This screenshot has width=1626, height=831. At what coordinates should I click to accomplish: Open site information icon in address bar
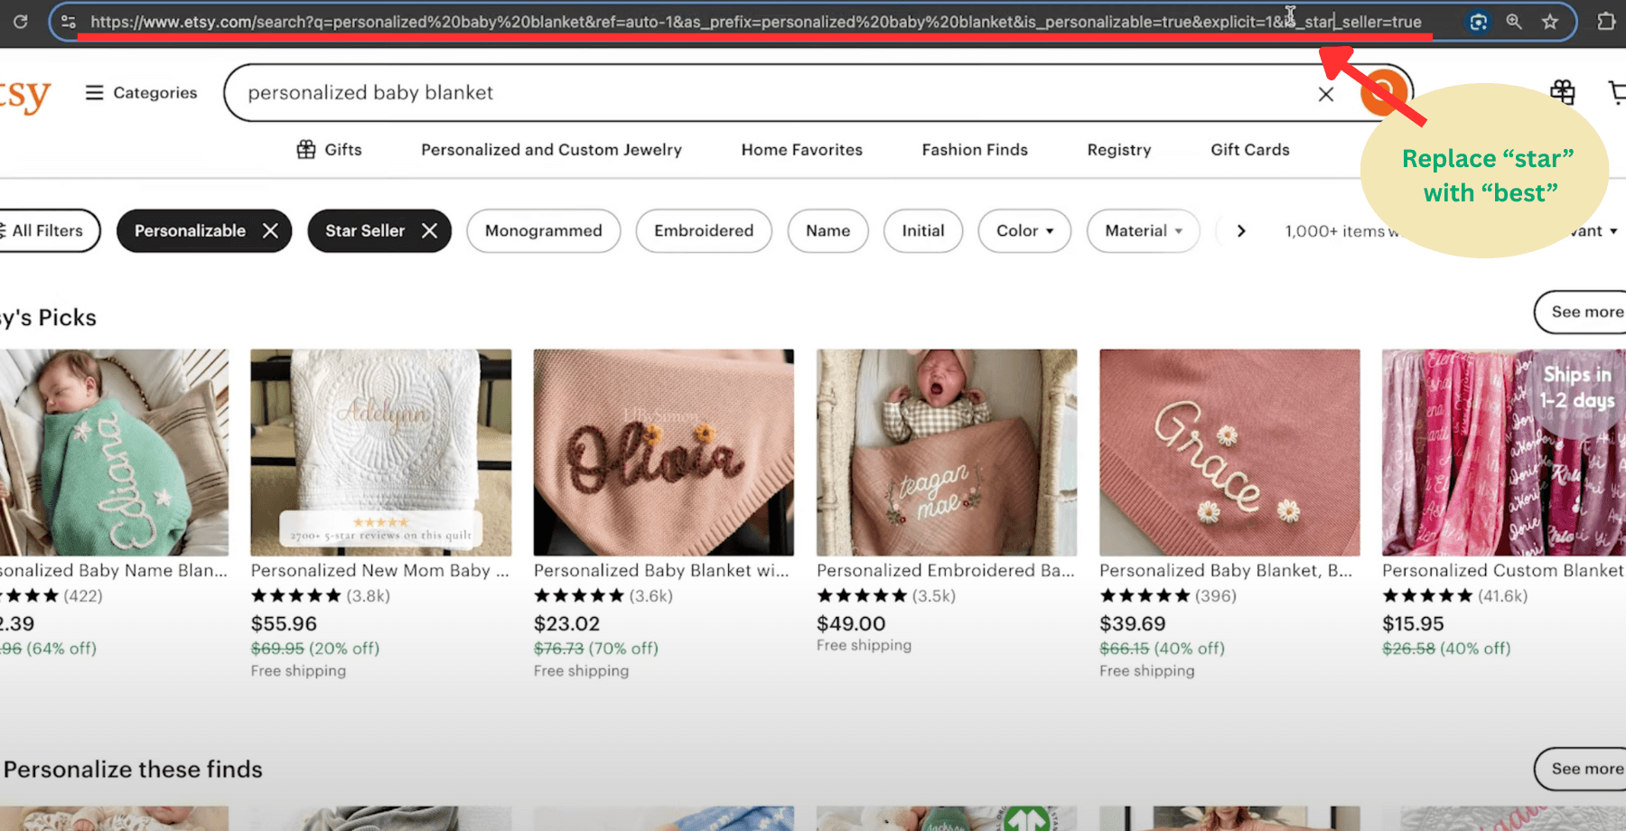pos(68,21)
